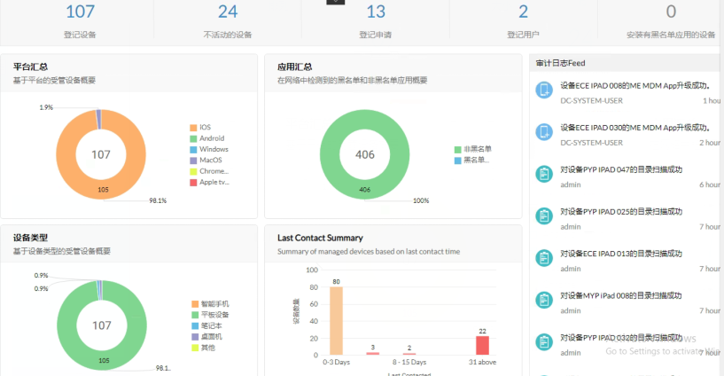Click scan icon for MYP iPad 008 entry
The height and width of the screenshot is (376, 724).
coord(544,301)
